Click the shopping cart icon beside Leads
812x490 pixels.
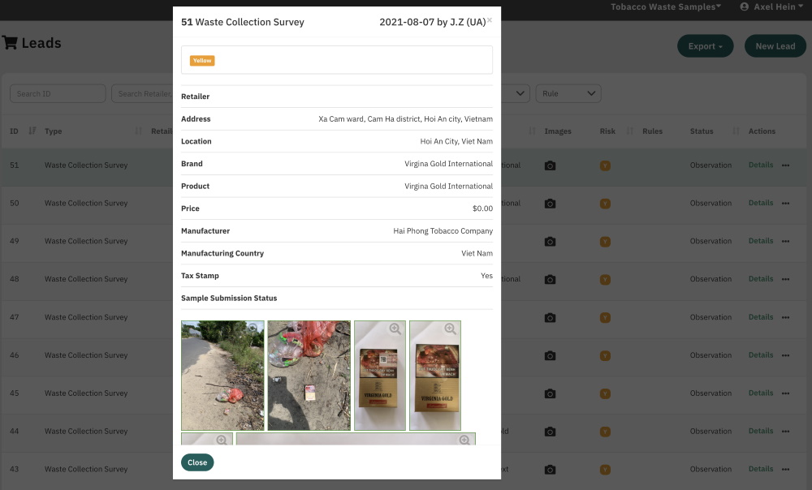10,43
